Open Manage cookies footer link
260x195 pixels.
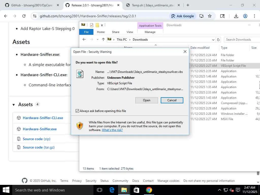(169, 181)
